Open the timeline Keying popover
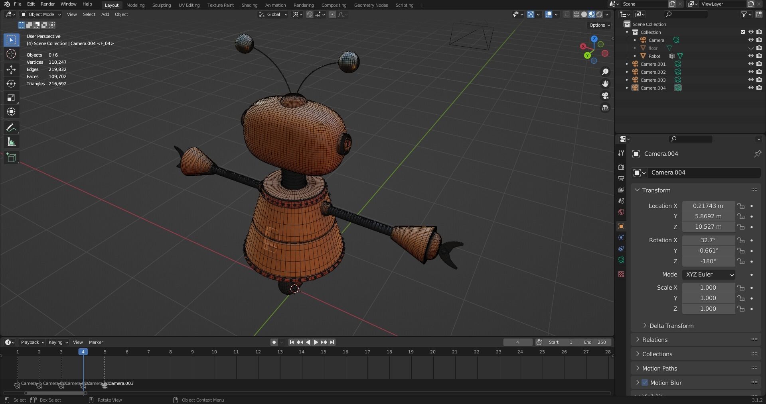 58,342
